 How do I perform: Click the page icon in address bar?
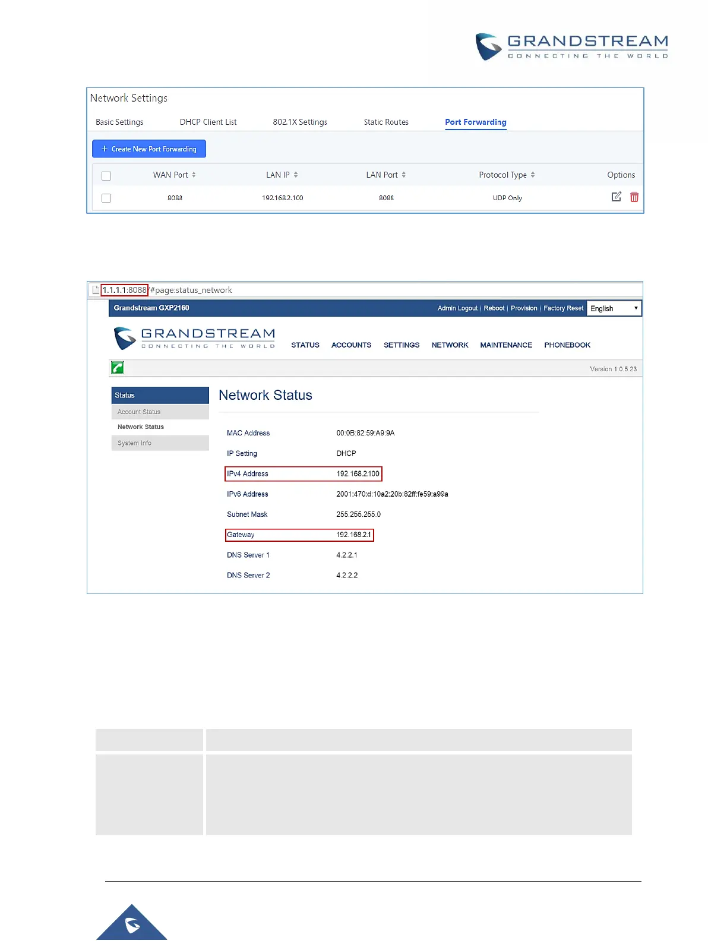[96, 290]
